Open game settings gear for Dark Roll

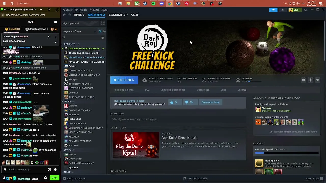click(303, 80)
